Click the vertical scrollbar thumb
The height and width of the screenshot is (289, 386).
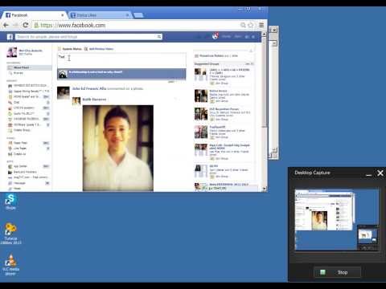[264, 82]
